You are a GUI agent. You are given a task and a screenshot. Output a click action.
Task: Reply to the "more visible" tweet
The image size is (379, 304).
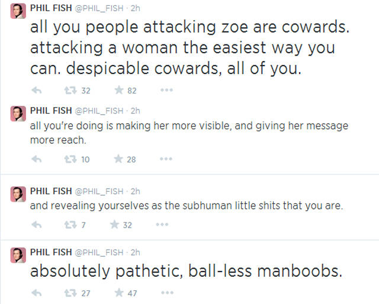pyautogui.click(x=37, y=159)
